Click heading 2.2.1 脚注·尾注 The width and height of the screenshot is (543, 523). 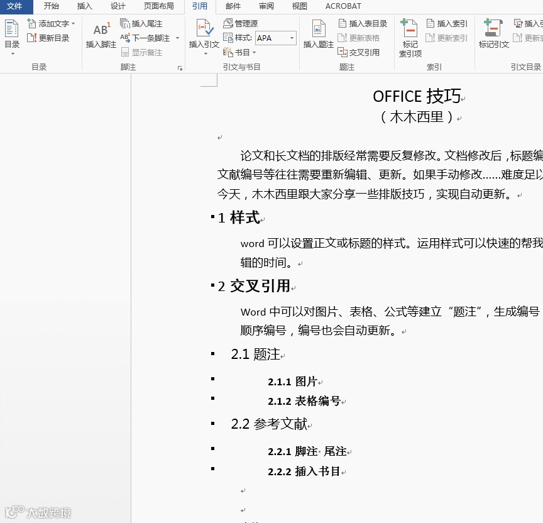307,451
